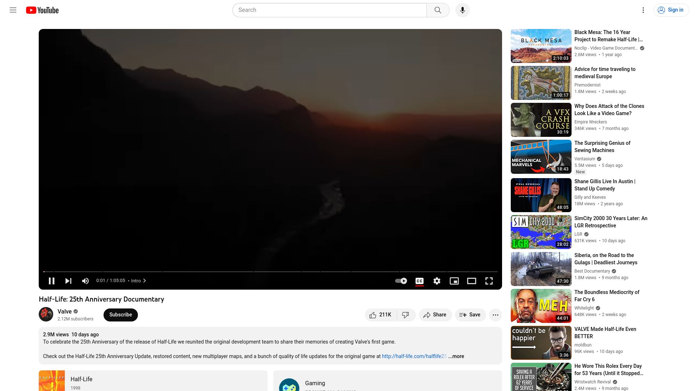The width and height of the screenshot is (695, 391).
Task: Subscribe to the Valve channel
Action: point(121,315)
